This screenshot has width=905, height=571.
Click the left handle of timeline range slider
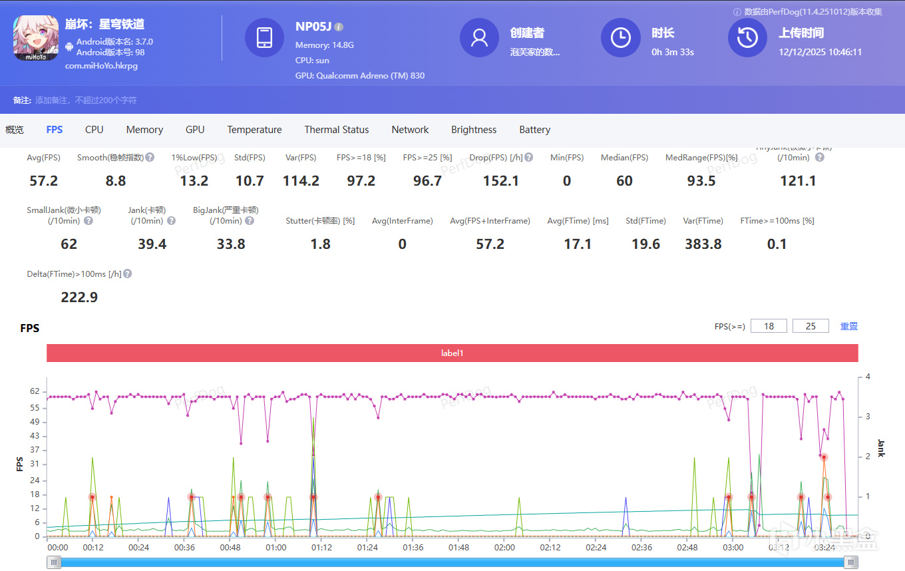(54, 562)
